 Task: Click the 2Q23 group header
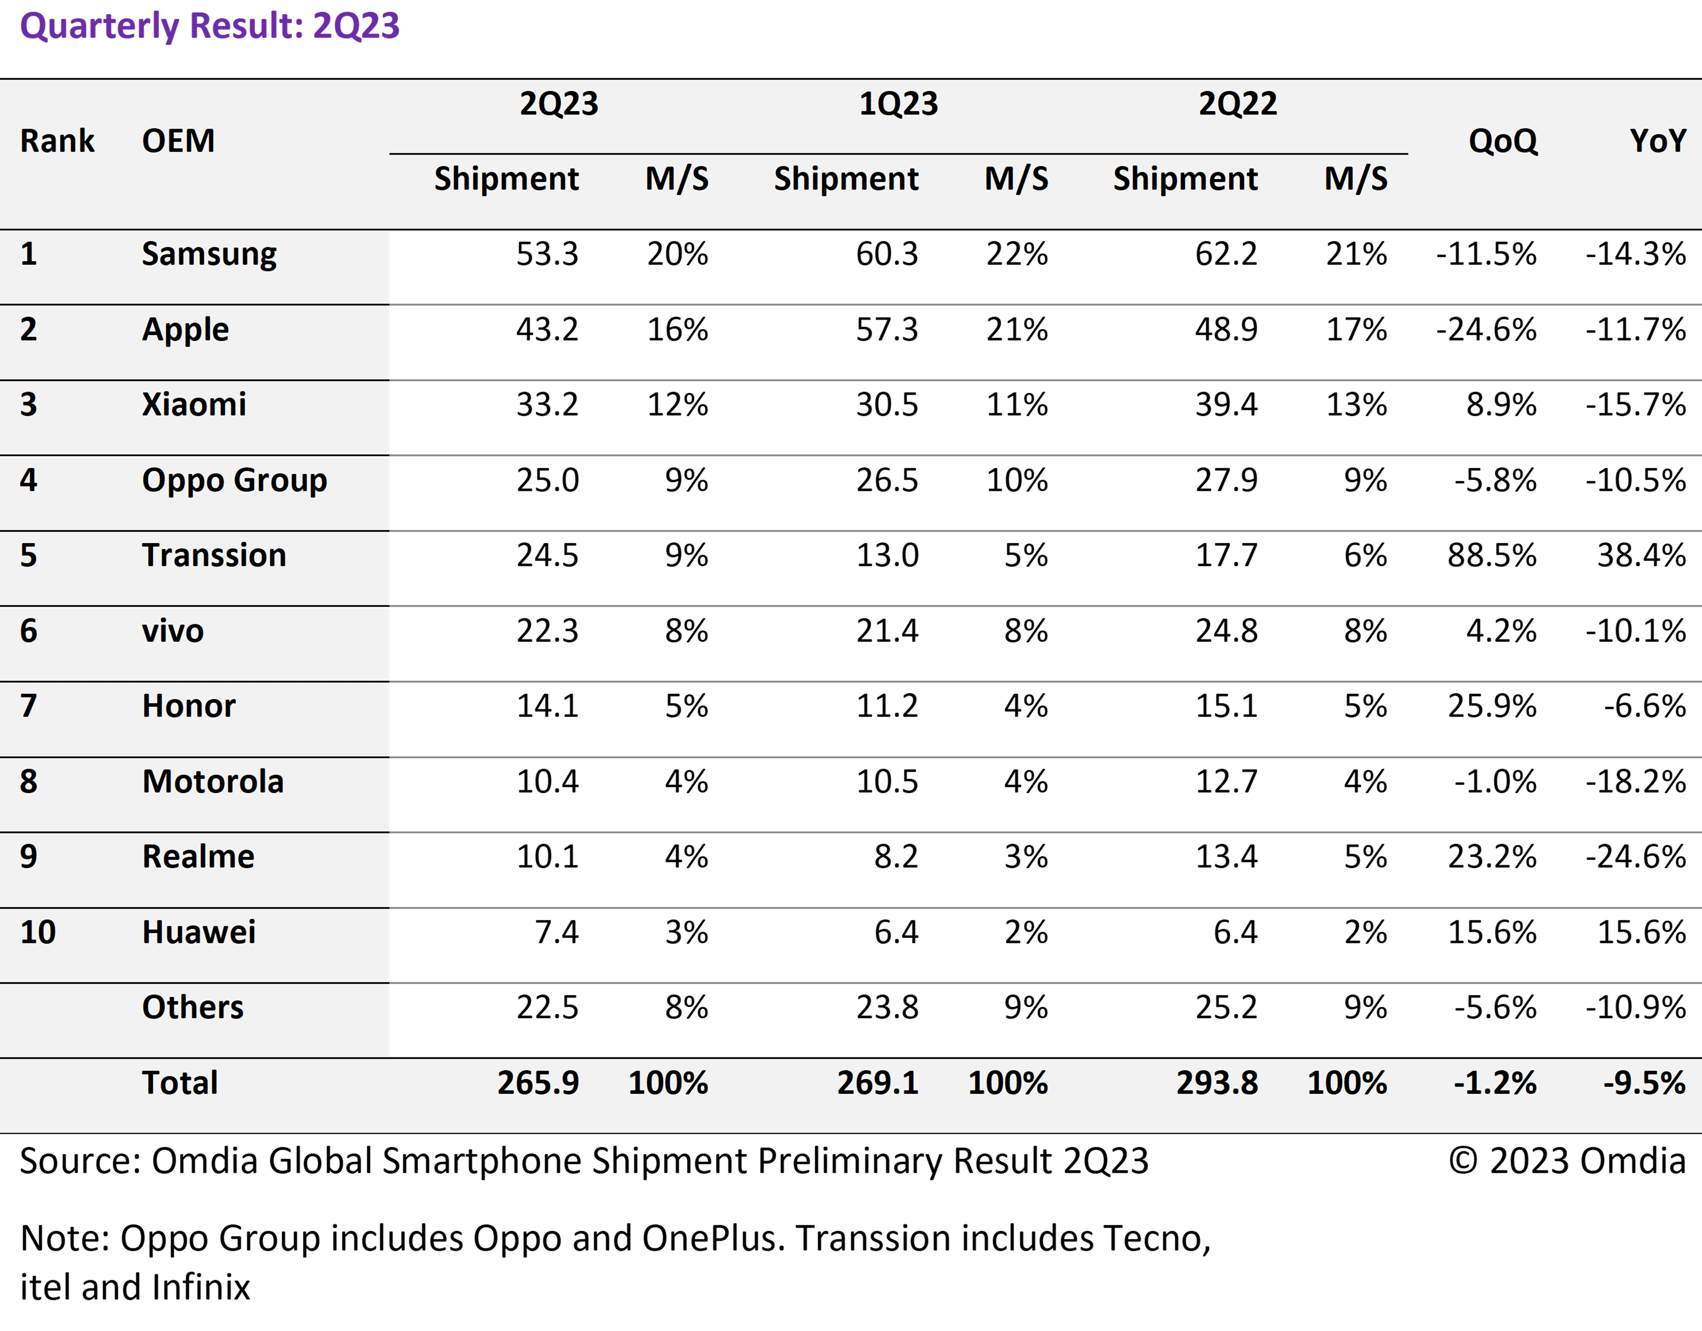pyautogui.click(x=559, y=104)
